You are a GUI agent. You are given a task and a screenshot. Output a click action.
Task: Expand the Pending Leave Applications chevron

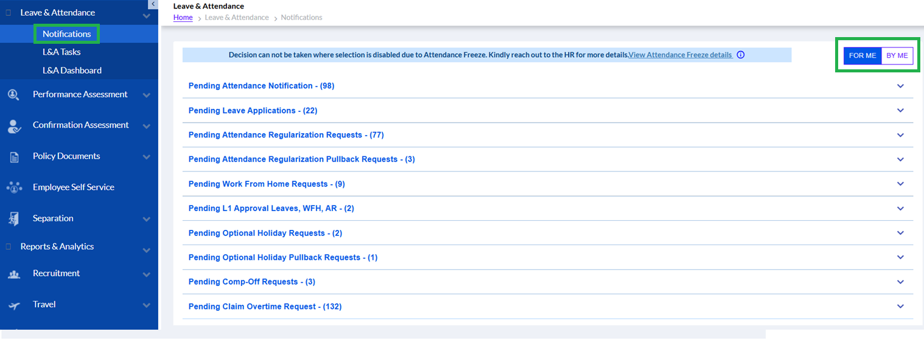coord(900,111)
